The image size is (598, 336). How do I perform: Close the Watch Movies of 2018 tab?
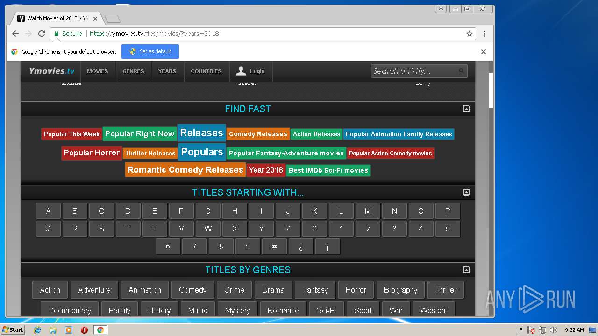[x=95, y=19]
